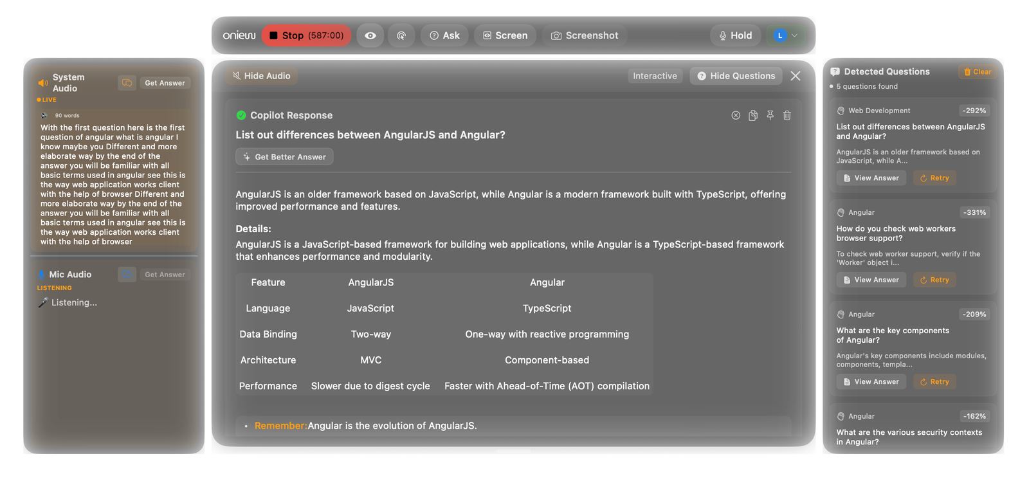
Task: Click the Listening microphone emoji icon
Action: pos(43,302)
